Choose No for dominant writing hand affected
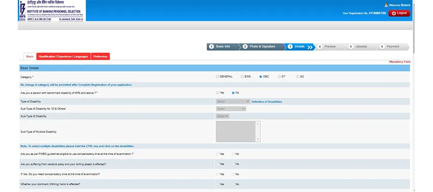Image resolution: width=433 pixels, height=192 pixels. (233, 184)
